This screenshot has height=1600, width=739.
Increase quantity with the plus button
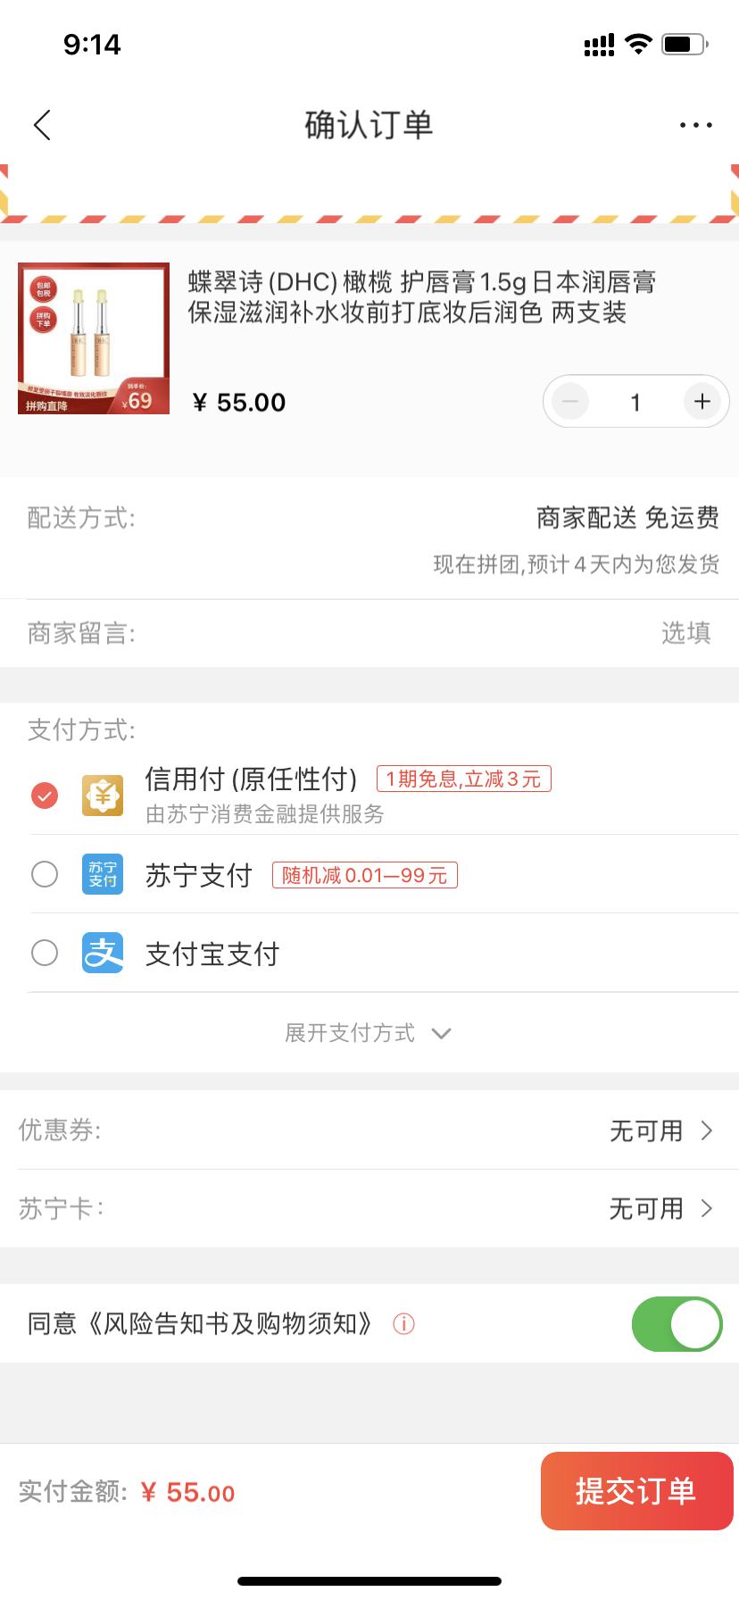tap(702, 402)
